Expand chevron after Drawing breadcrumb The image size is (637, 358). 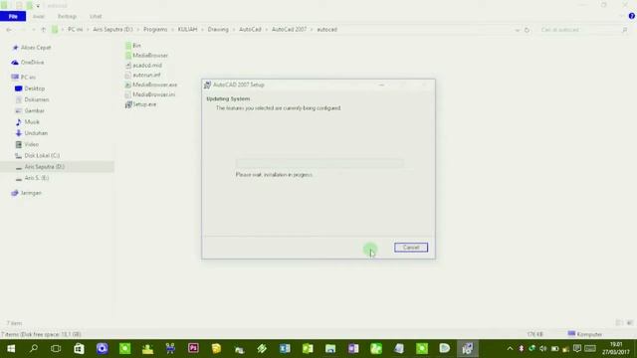pos(234,30)
